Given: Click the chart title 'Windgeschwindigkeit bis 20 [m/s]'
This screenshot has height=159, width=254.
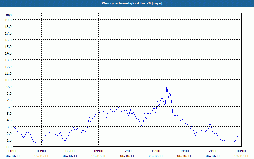Looking at the screenshot, I should point(132,3).
